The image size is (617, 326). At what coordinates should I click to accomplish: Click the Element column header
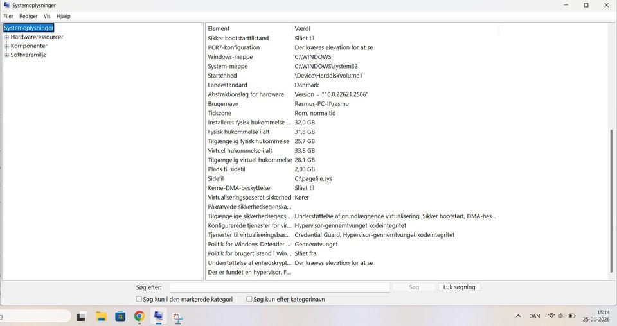pos(249,28)
